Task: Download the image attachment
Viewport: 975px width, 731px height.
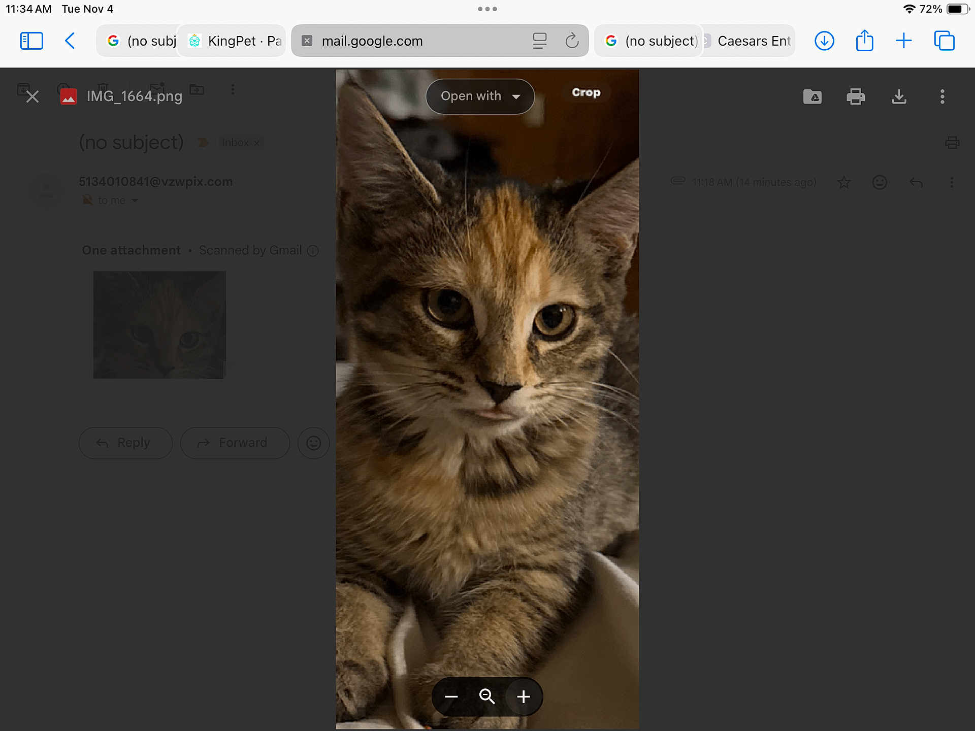Action: point(899,96)
